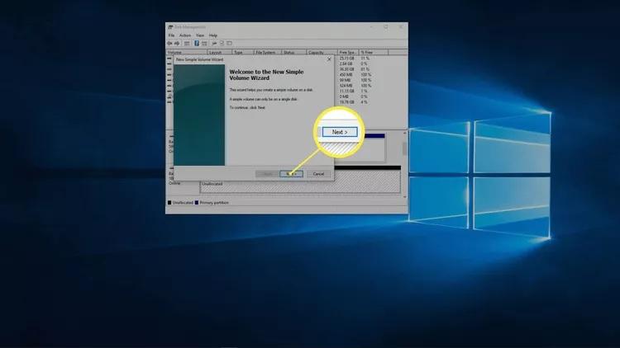Open the Help menu
620x348 pixels.
(213, 35)
